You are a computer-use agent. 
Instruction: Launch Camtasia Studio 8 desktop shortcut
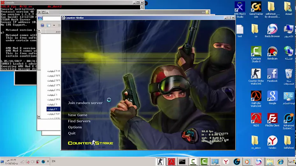[x=256, y=54]
